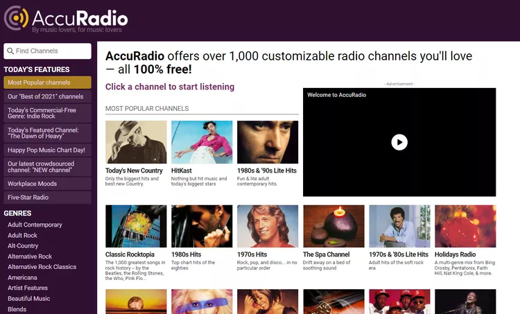
Task: Click "Welcome to AccuRadio" video title
Action: coord(336,95)
